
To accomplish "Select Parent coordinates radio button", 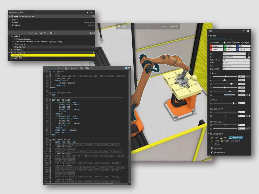I will tap(234, 43).
